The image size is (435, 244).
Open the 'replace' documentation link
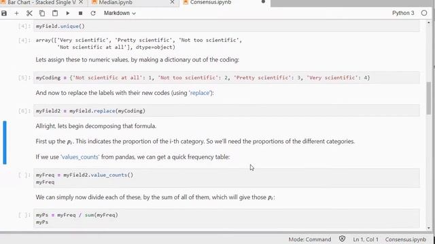199,93
